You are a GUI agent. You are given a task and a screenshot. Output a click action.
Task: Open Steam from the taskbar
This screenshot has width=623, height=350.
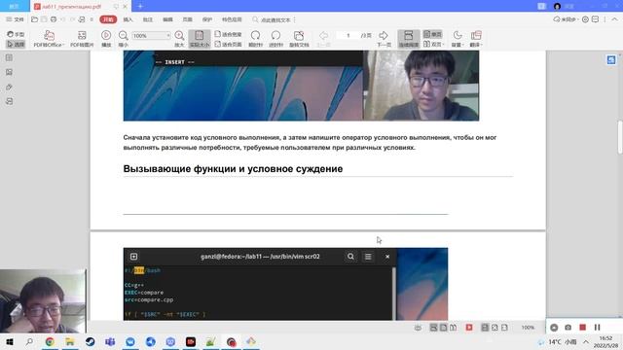[x=91, y=341]
